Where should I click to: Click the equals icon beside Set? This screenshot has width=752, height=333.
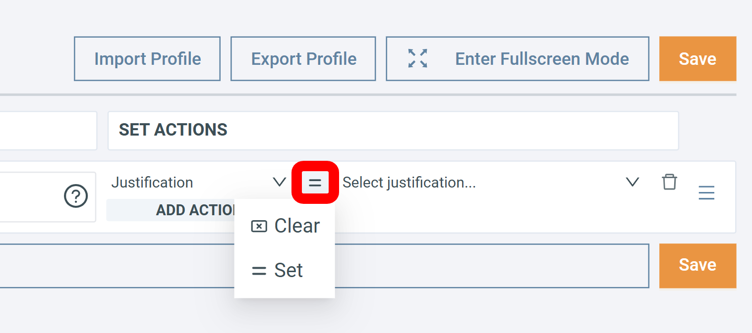(259, 271)
